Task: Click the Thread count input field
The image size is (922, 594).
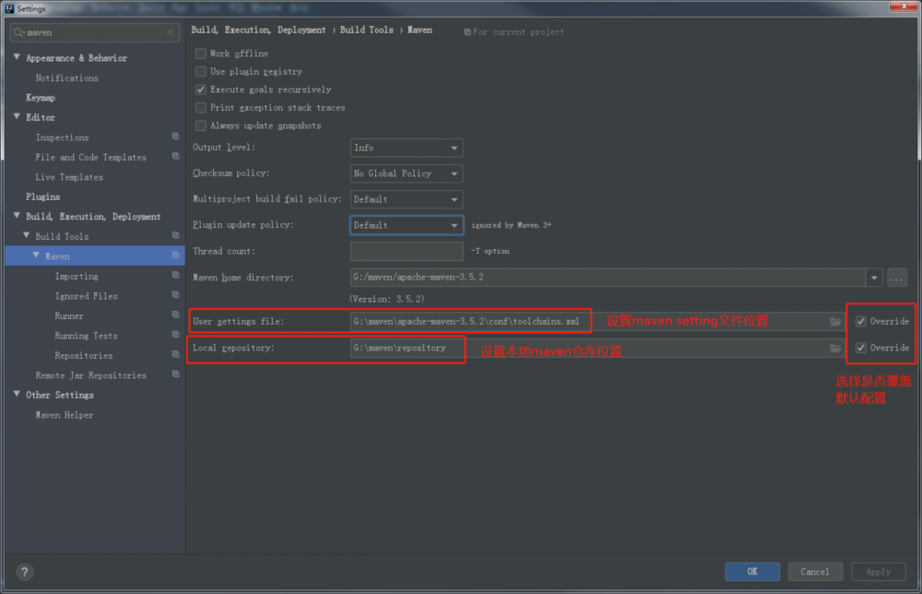Action: (x=407, y=251)
